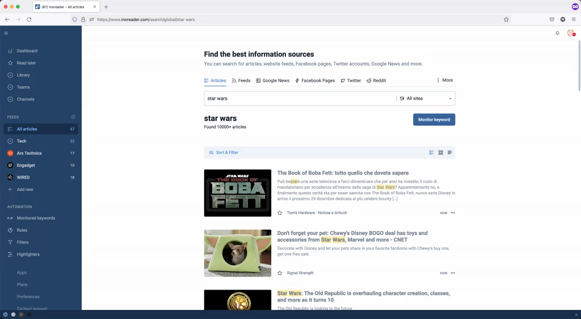Switch to list view layout icon
The width and height of the screenshot is (581, 319).
432,152
